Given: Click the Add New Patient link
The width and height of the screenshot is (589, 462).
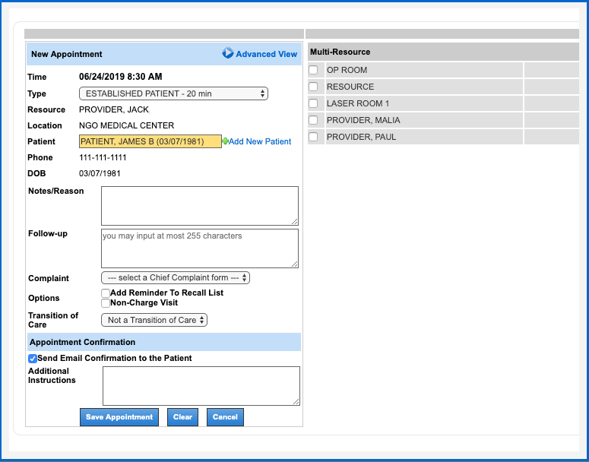Looking at the screenshot, I should [260, 141].
